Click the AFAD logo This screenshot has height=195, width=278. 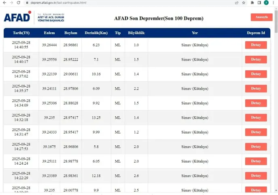coord(17,17)
